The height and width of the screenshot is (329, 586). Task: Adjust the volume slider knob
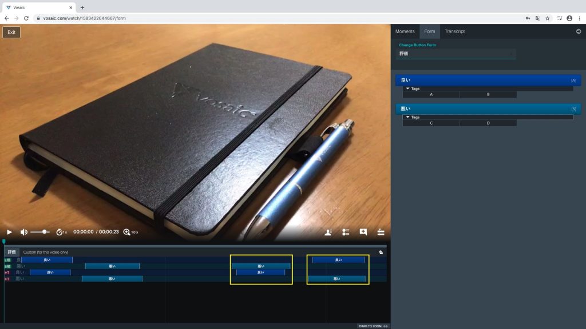click(x=45, y=232)
